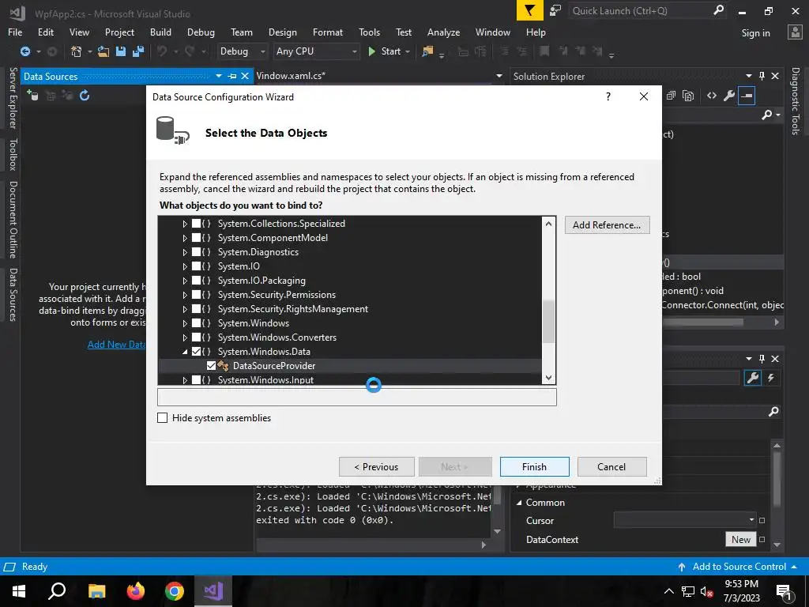Check the System.Windows.Converters checkbox

(x=196, y=337)
